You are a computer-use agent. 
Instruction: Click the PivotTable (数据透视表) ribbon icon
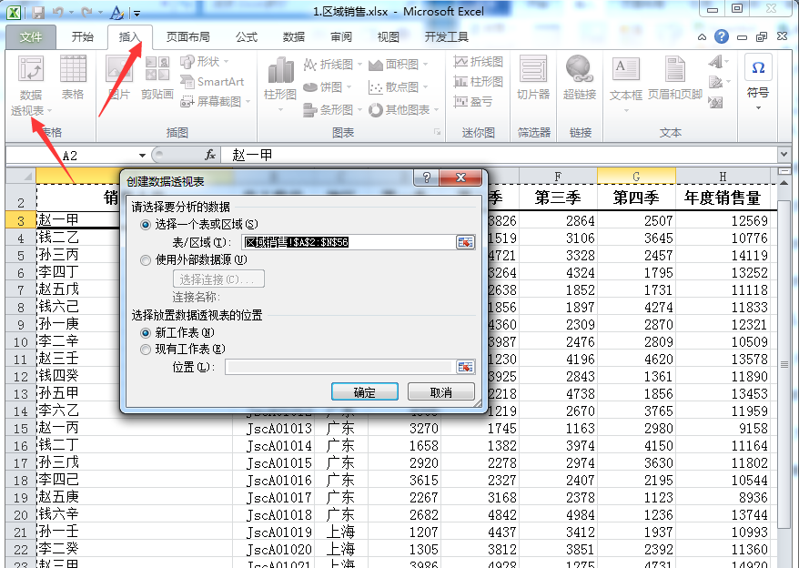tap(31, 69)
